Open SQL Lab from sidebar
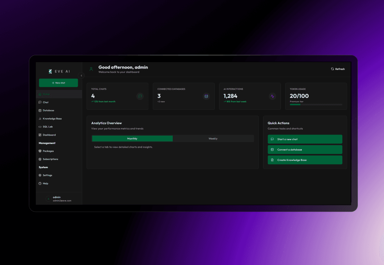384x265 pixels. [x=59, y=127]
